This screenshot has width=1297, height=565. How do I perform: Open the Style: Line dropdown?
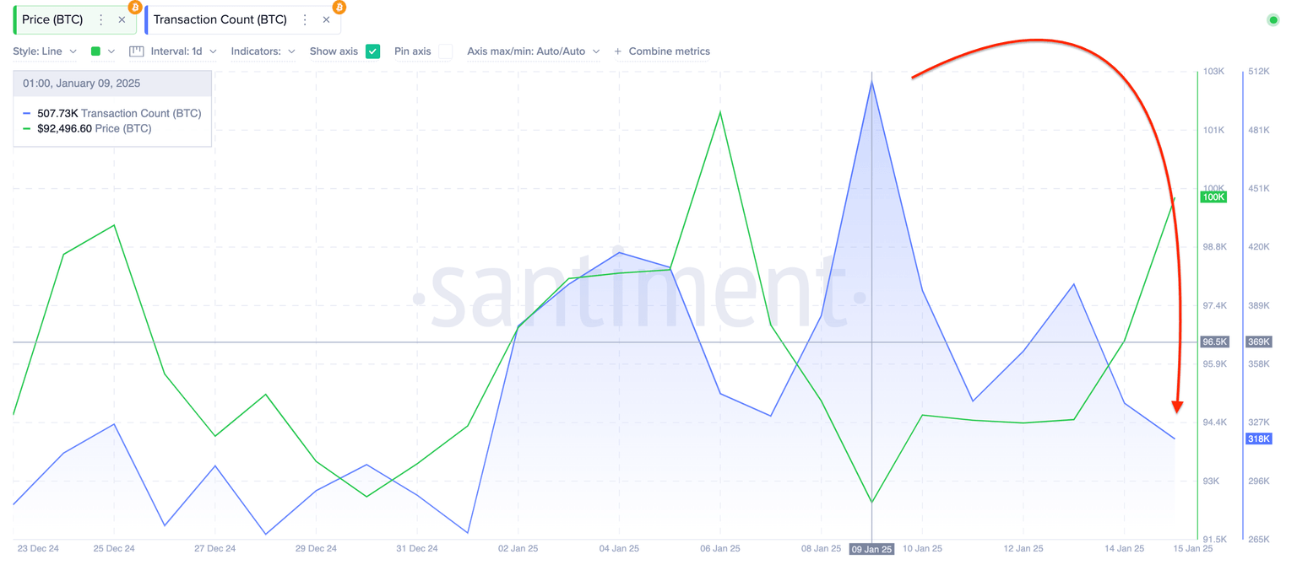pyautogui.click(x=45, y=51)
